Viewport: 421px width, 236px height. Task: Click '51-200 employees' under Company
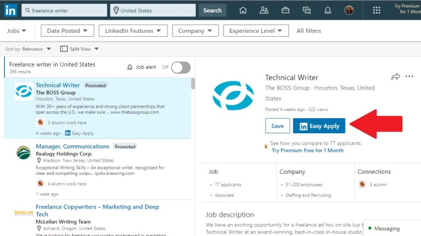click(x=304, y=185)
